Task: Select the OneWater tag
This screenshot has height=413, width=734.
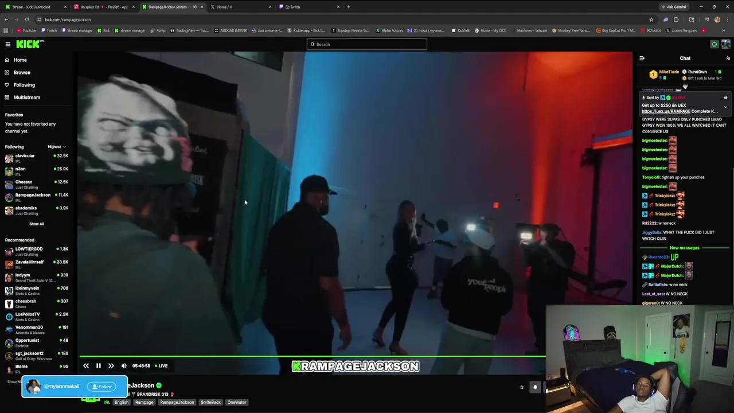Action: 237,402
